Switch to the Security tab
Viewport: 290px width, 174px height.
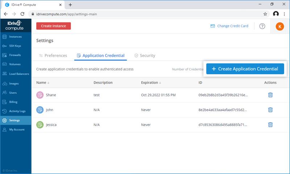pyautogui.click(x=145, y=56)
